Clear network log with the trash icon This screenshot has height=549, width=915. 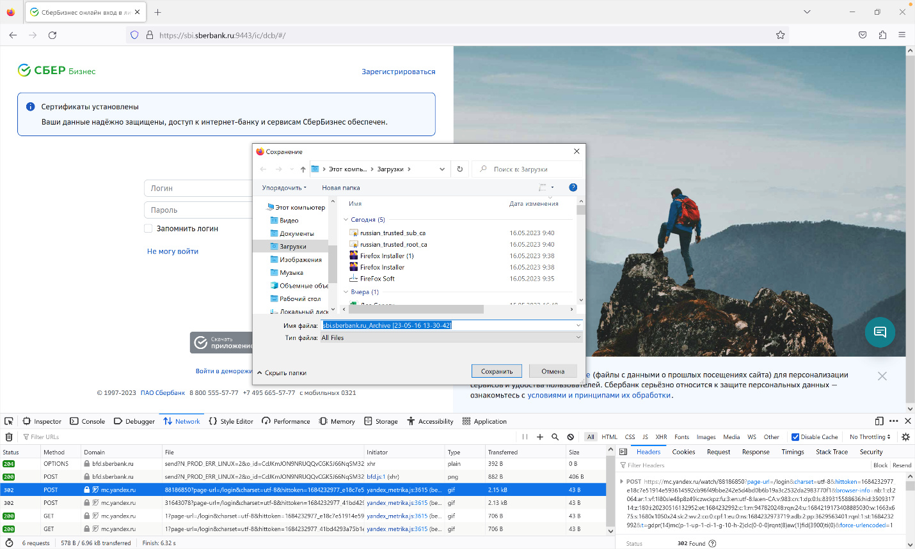click(9, 437)
